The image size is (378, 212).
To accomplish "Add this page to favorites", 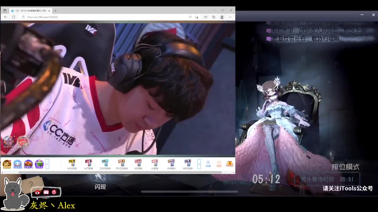I will 197,17.
